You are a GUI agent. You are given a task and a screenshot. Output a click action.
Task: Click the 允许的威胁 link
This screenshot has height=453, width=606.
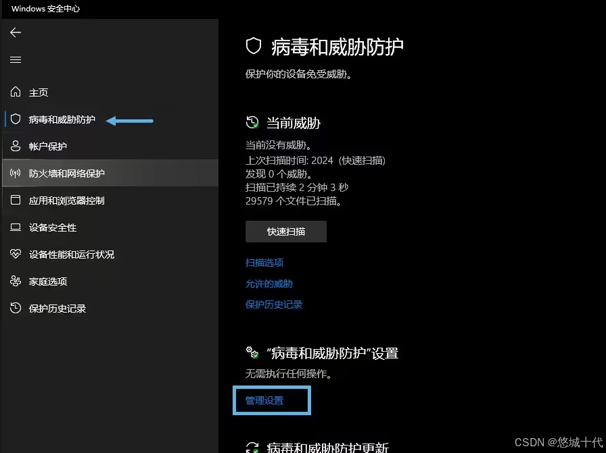(269, 284)
